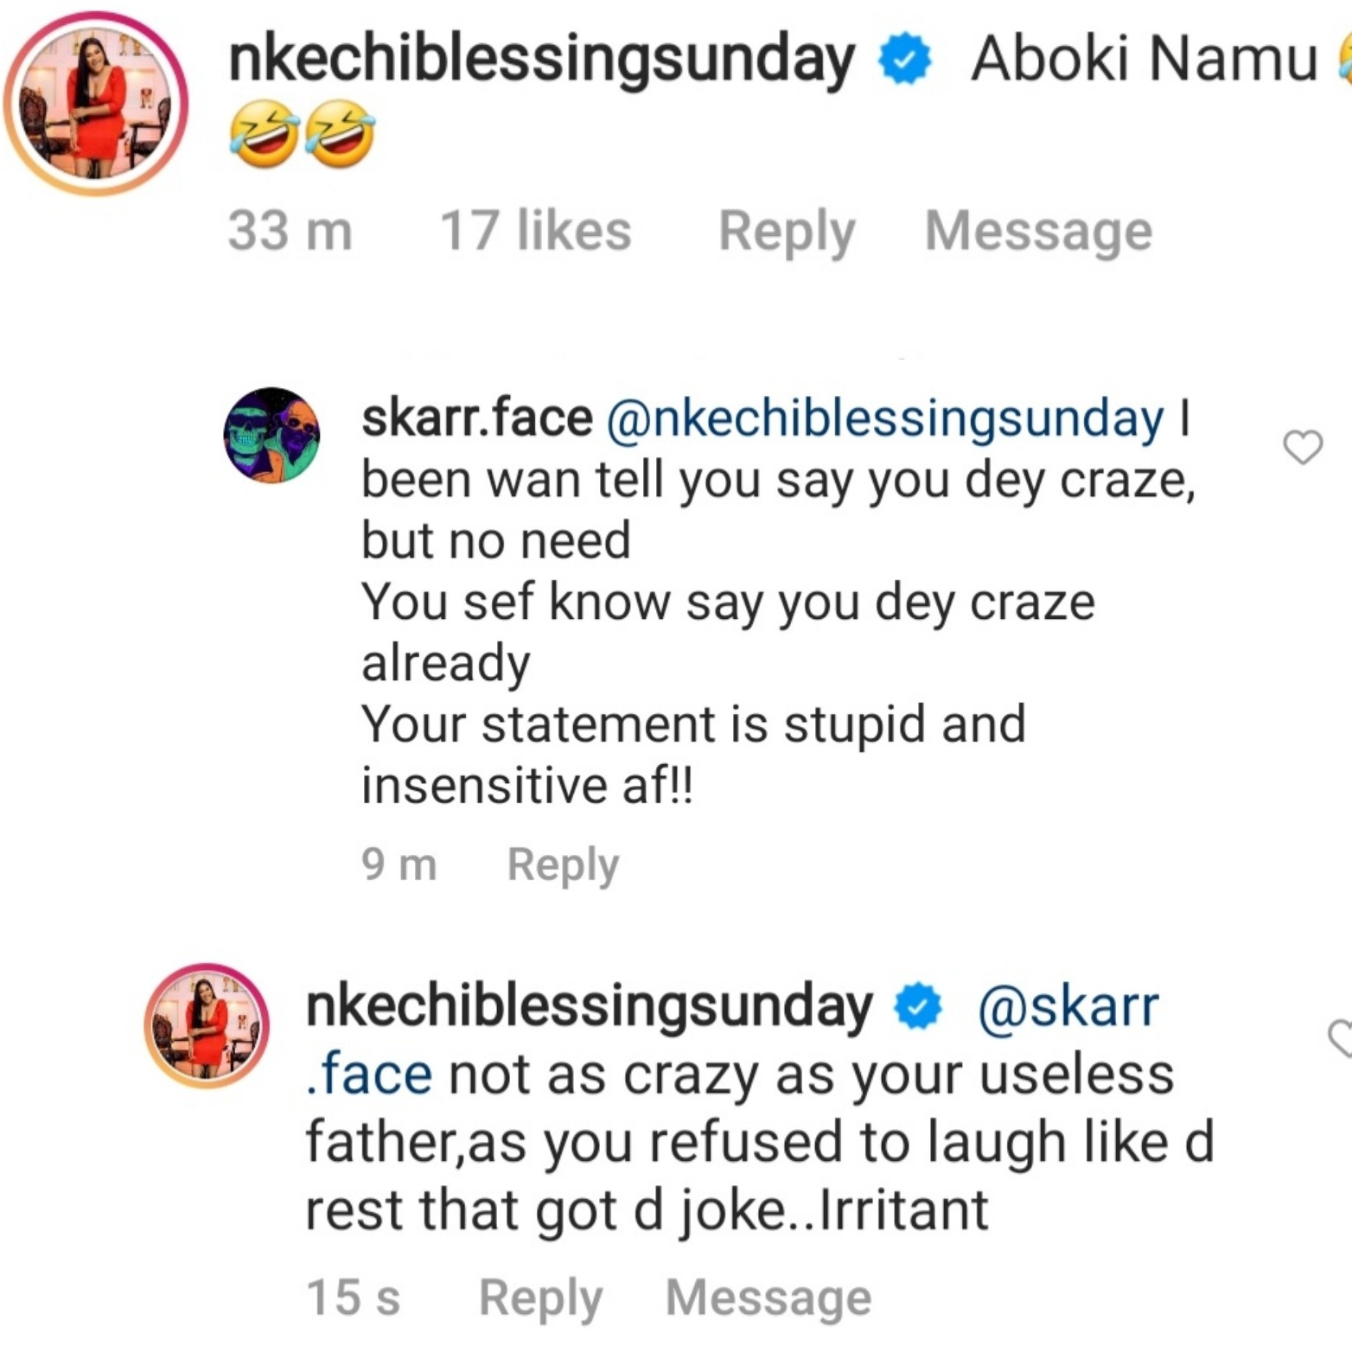
Task: Reply to the 15 s old comment
Action: (540, 1298)
